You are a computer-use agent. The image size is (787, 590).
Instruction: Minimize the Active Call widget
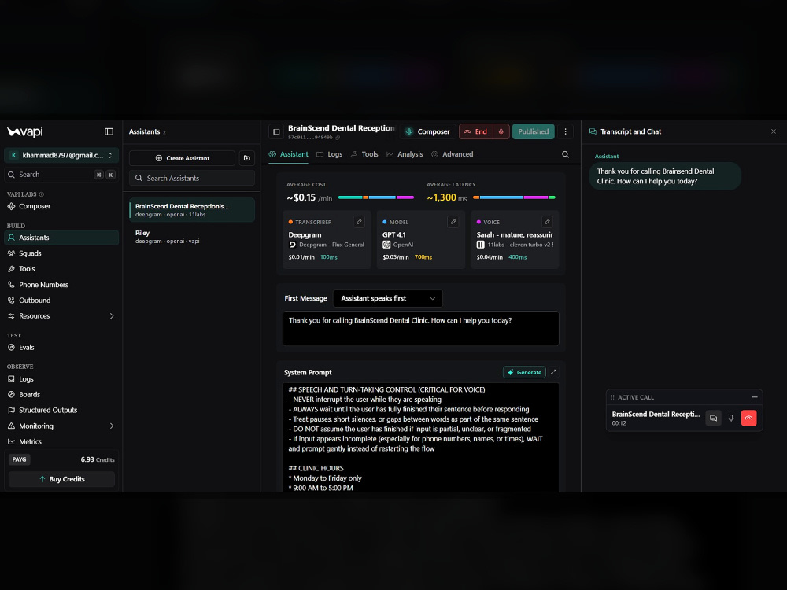[755, 396]
